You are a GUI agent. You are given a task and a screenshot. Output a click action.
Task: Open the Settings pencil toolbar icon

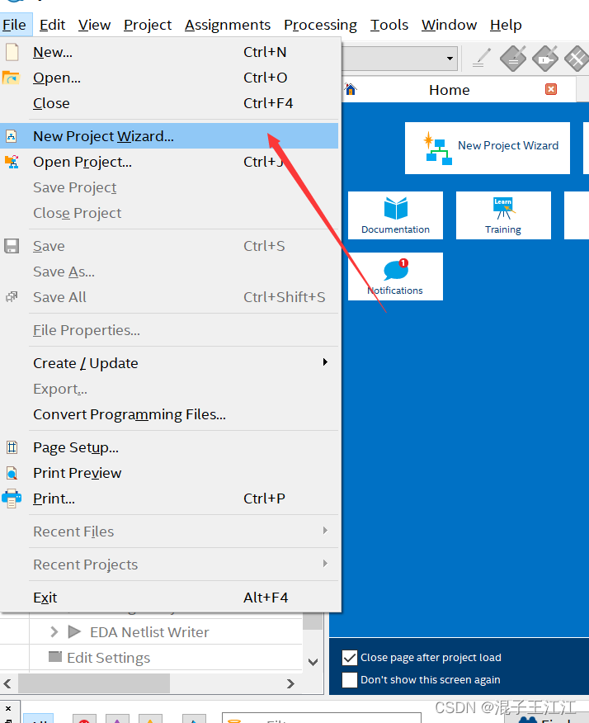(x=482, y=59)
